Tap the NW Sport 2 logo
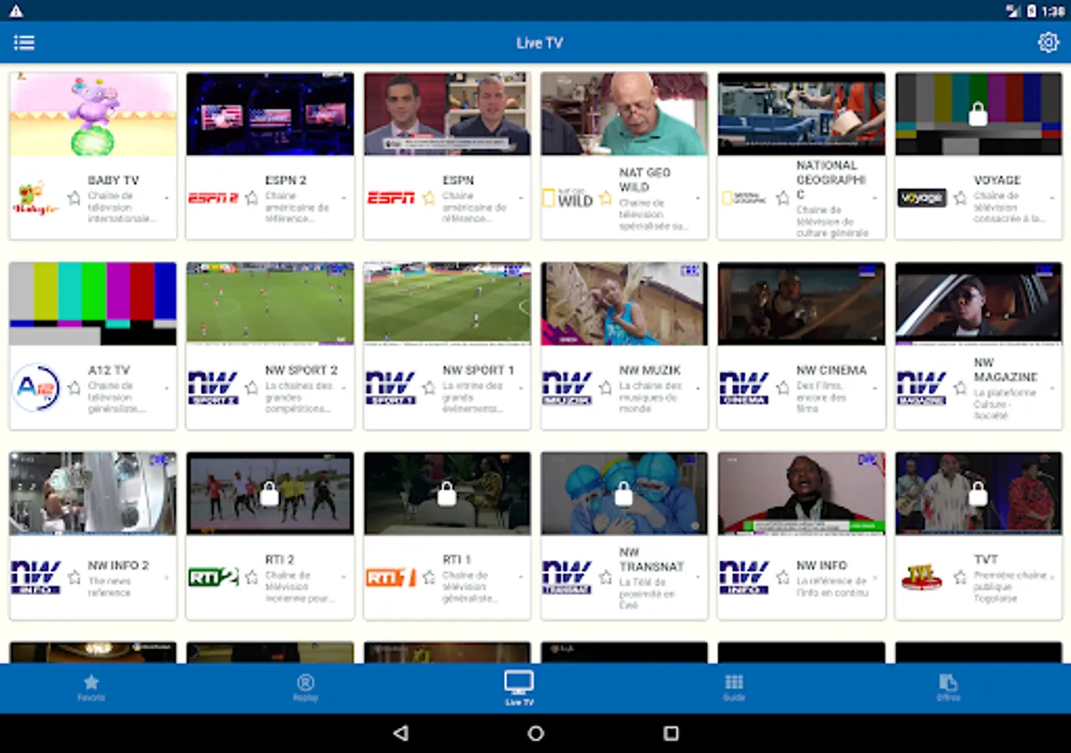The width and height of the screenshot is (1071, 753). (213, 387)
